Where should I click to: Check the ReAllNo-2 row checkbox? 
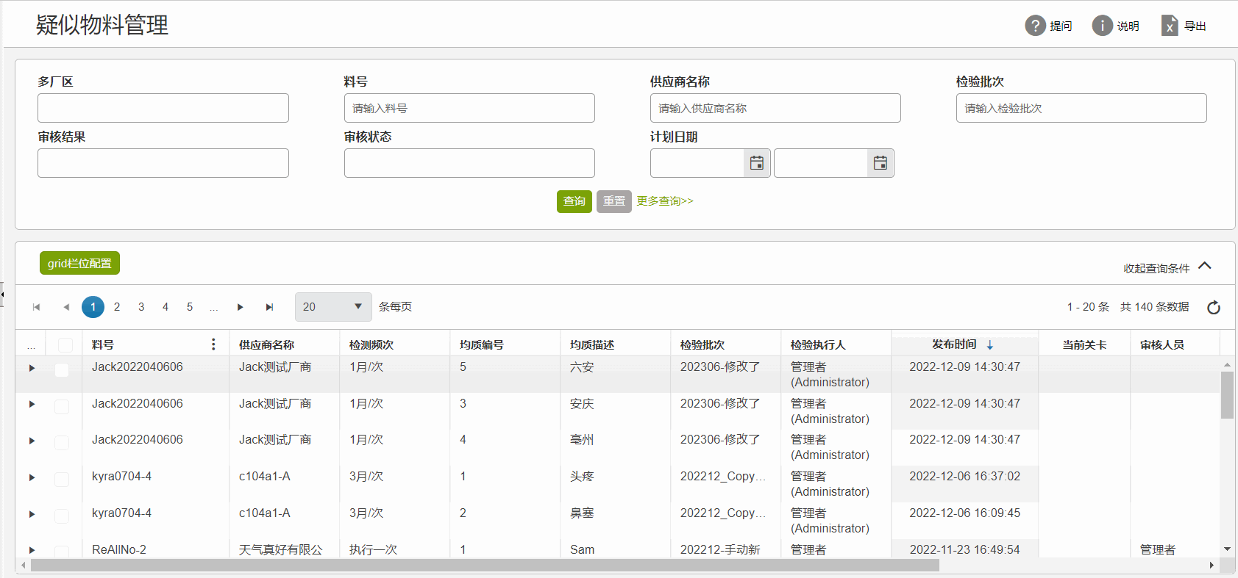coord(62,551)
